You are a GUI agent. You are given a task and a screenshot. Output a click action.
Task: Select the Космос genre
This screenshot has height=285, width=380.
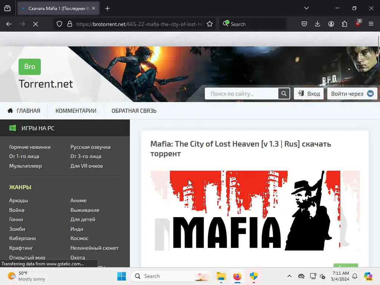tap(79, 238)
